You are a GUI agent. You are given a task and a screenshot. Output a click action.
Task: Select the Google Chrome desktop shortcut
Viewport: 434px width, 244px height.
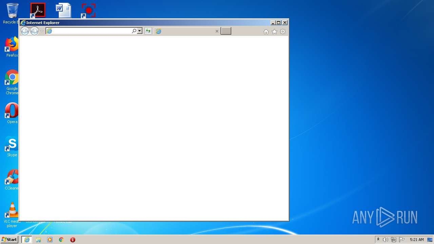[x=12, y=82]
